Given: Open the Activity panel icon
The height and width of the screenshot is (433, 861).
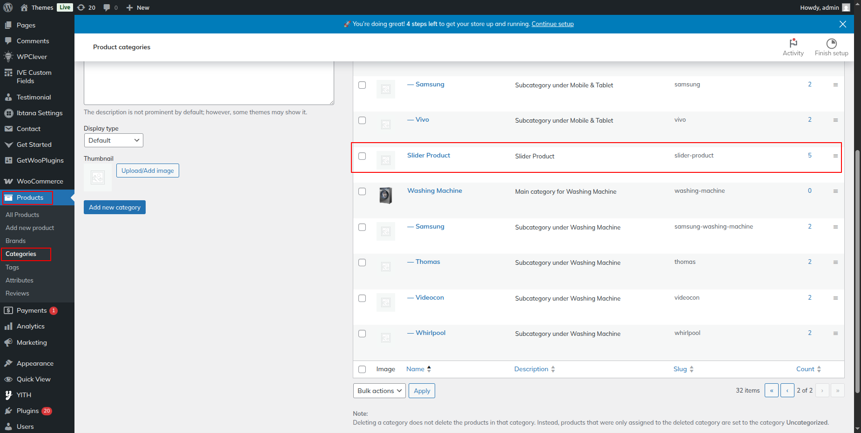Looking at the screenshot, I should (793, 44).
